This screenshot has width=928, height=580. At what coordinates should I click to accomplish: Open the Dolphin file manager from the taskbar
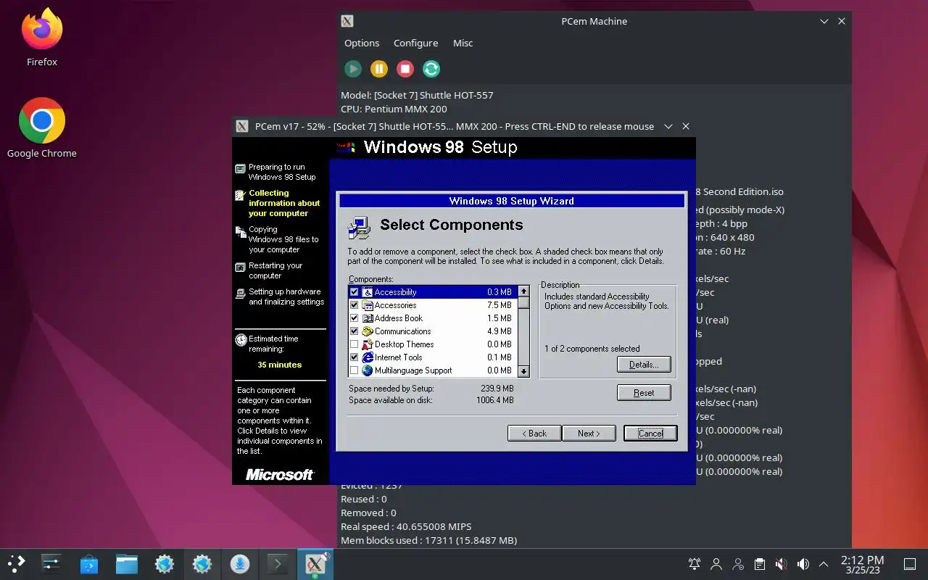coord(126,563)
